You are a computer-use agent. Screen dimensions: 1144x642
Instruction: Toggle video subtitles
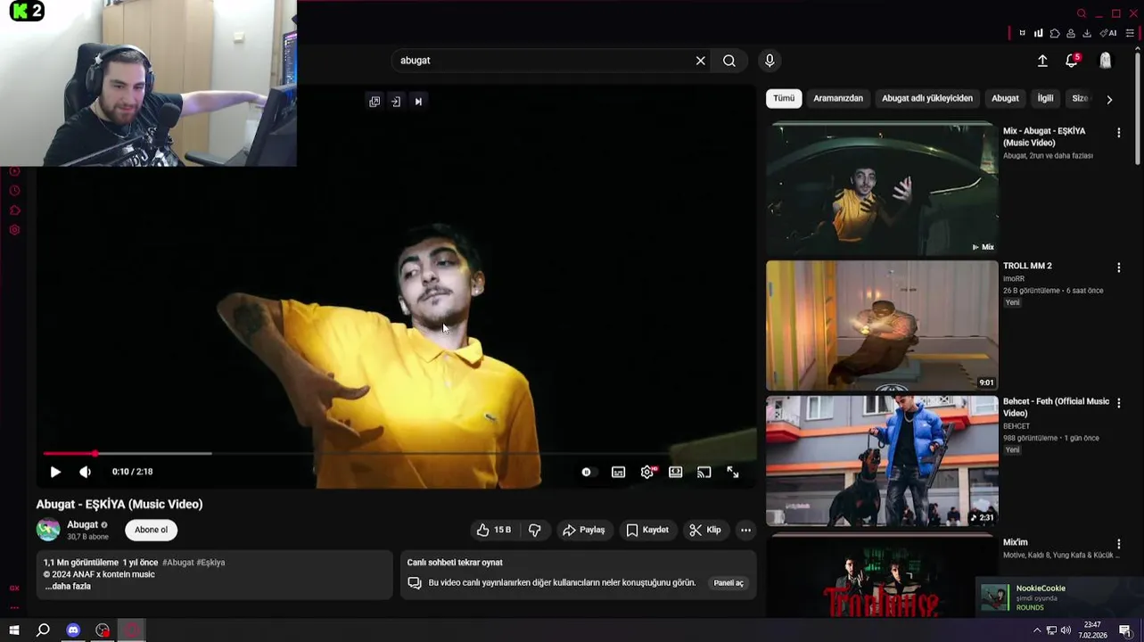point(618,472)
